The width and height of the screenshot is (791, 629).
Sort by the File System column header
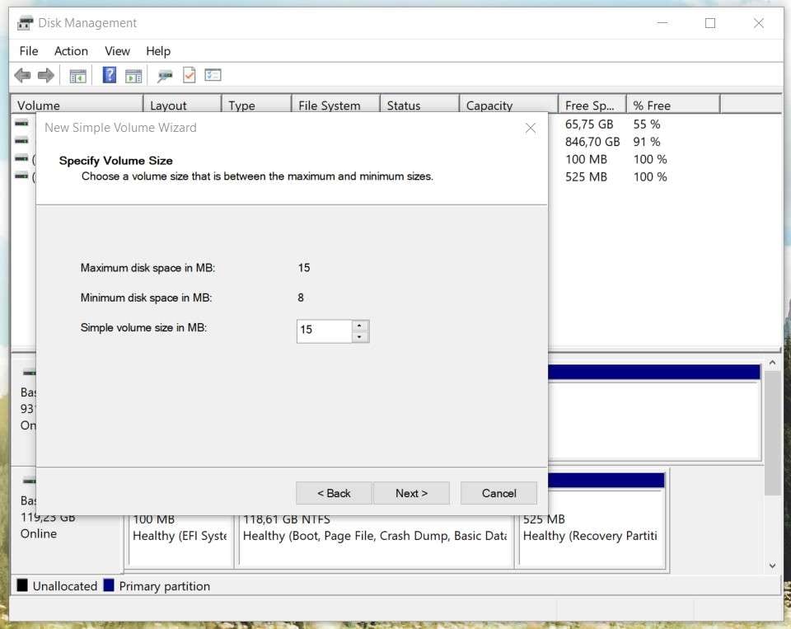(336, 105)
